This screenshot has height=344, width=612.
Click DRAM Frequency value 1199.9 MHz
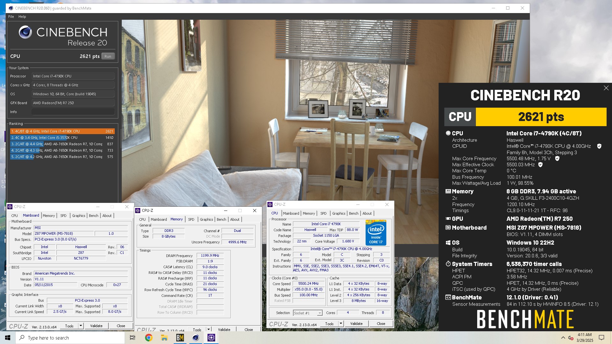pos(210,255)
